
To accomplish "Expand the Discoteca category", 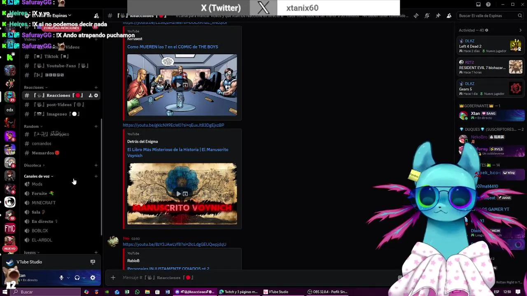I will (34, 165).
